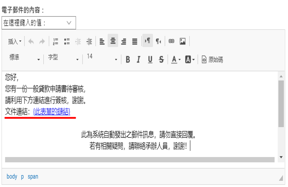Apply the text background color
288x187 pixels.
[188, 60]
